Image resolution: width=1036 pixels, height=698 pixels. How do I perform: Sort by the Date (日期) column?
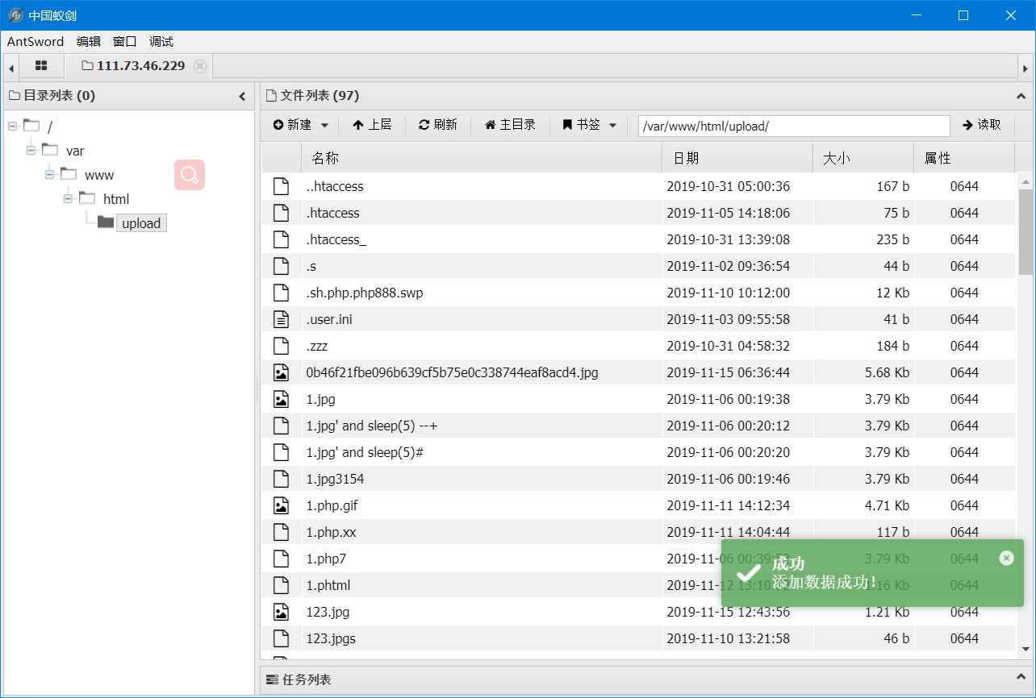pos(737,158)
